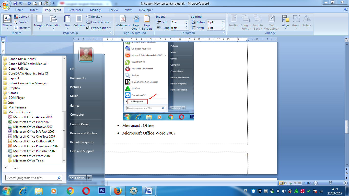This screenshot has width=349, height=196.
Task: Click the zoom out minus button
Action: (316, 183)
